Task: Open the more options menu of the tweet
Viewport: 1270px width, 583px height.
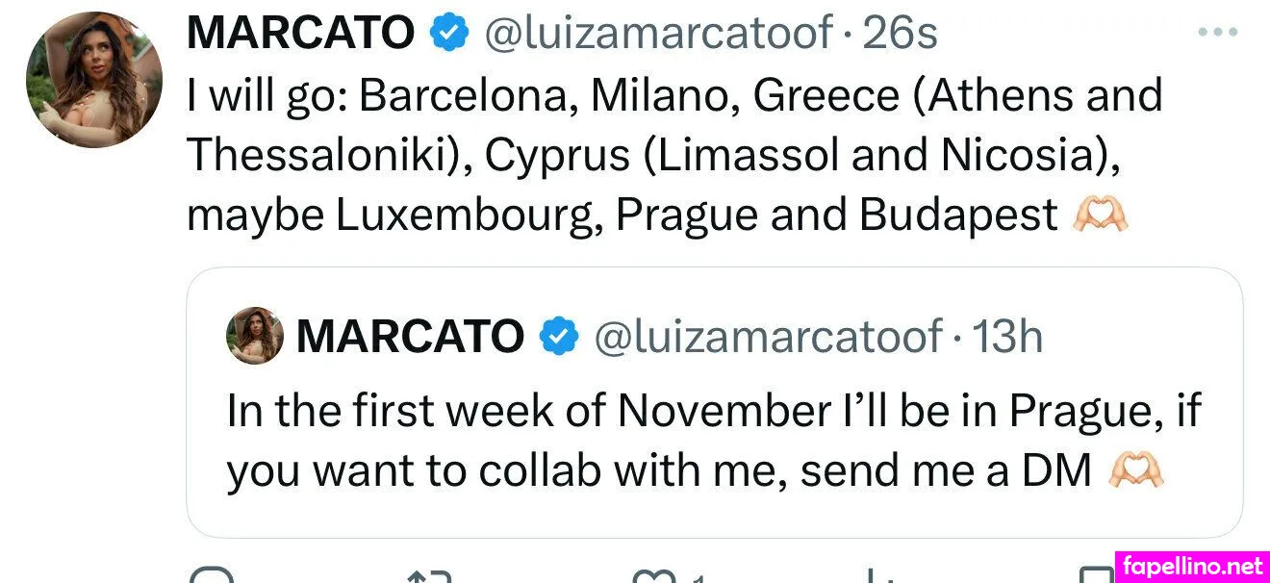Action: click(1217, 32)
